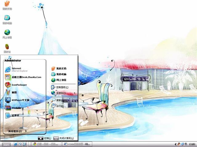The width and height of the screenshot is (197, 147).
Task: Open 搜索 Search in Start menu
Action: tap(57, 100)
